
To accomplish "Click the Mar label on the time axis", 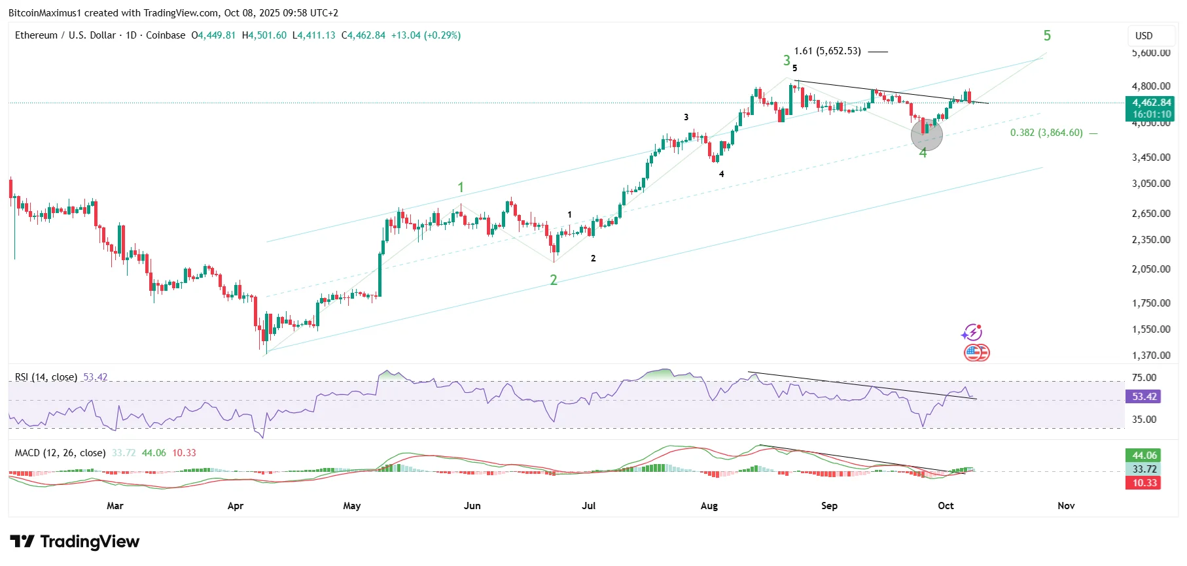I will [115, 506].
